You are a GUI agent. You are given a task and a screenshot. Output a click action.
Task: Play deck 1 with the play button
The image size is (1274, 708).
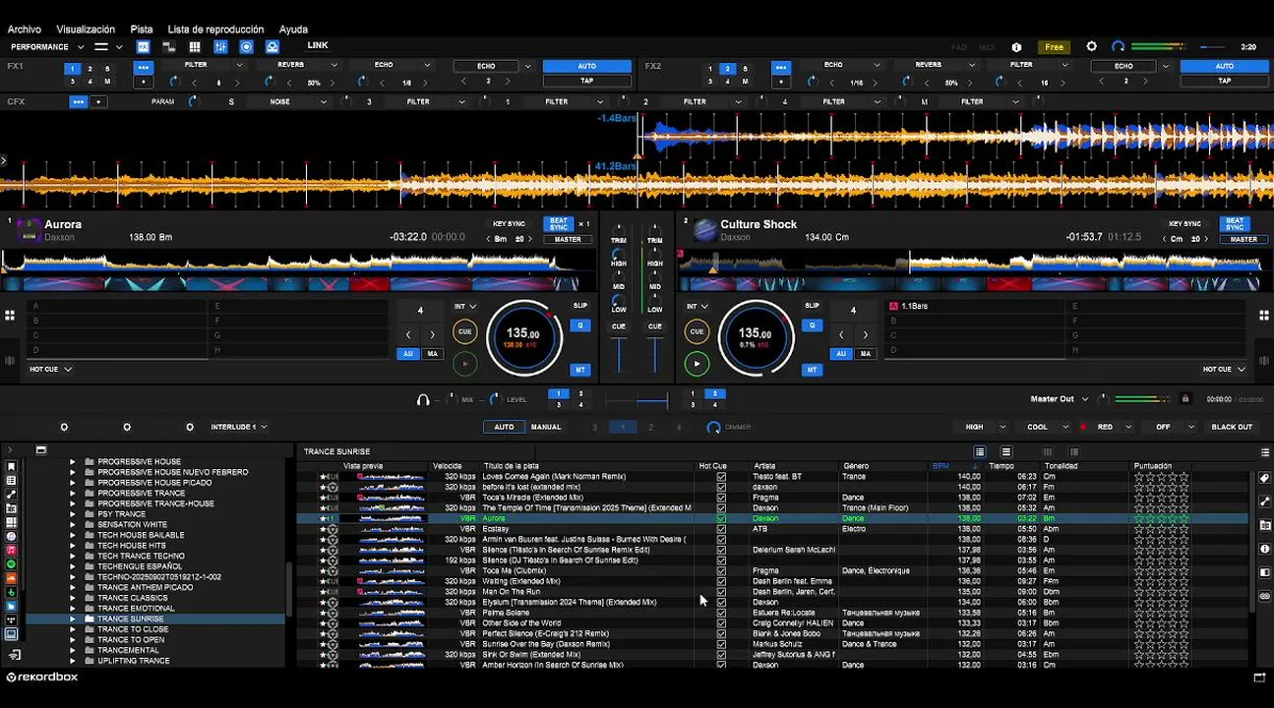(464, 364)
